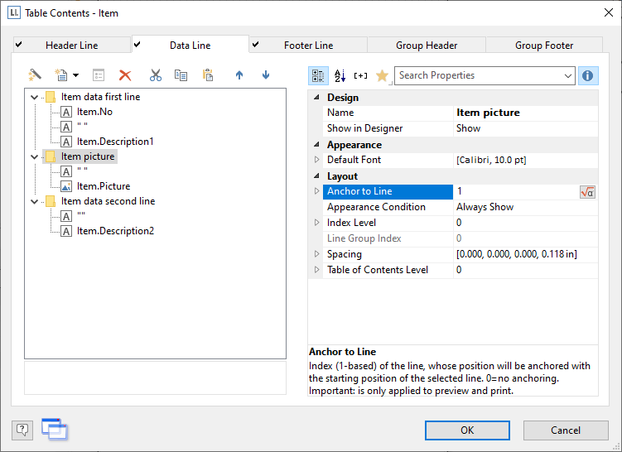The width and height of the screenshot is (622, 452).
Task: Move the line up with blue arrow
Action: 239,75
